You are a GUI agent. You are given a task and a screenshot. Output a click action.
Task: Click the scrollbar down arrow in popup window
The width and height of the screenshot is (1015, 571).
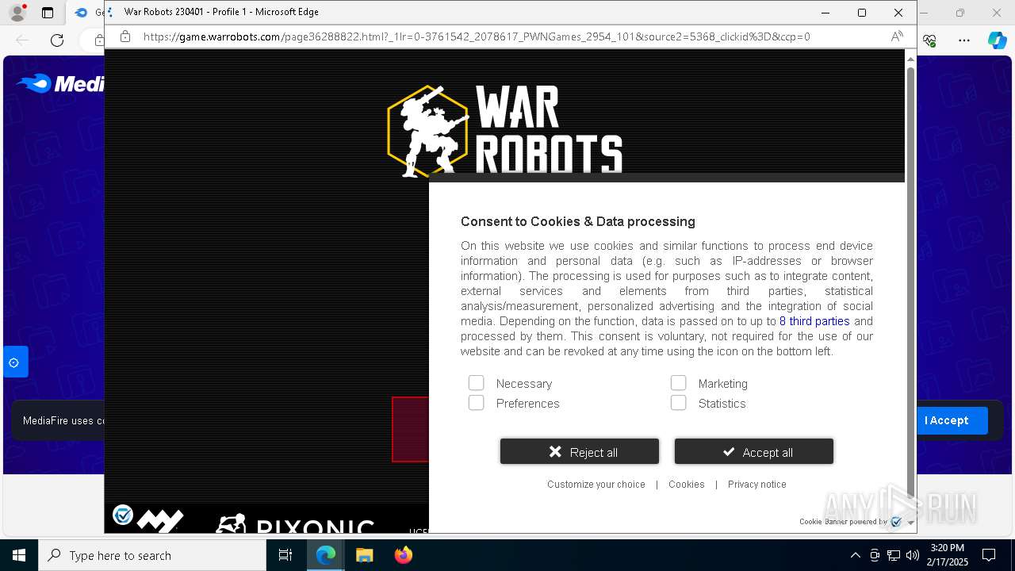[x=910, y=523]
